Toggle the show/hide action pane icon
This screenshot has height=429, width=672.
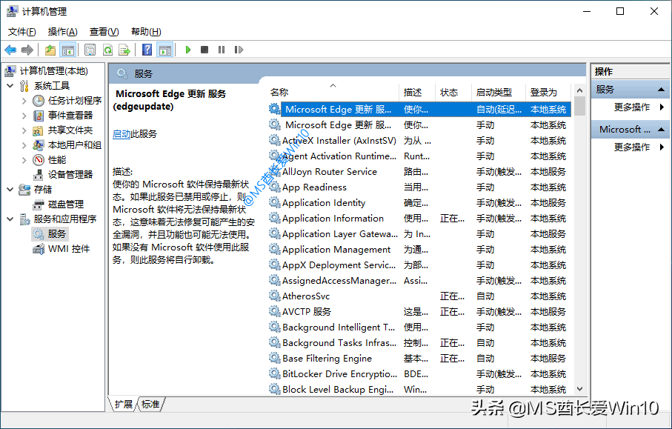(x=165, y=50)
